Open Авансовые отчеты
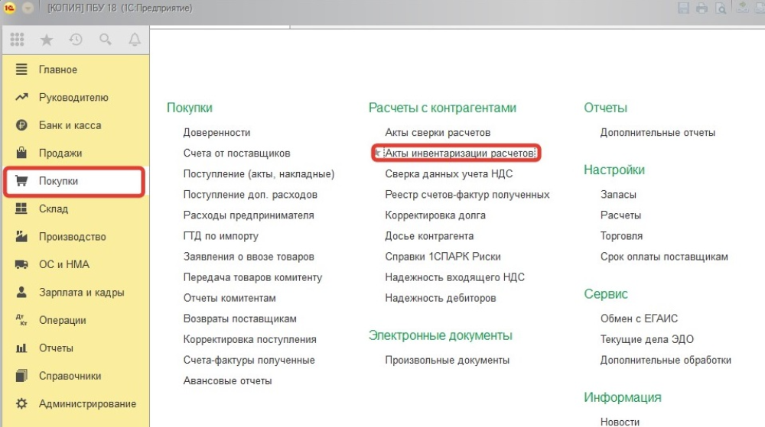Screen dimensions: 765x427 point(228,380)
